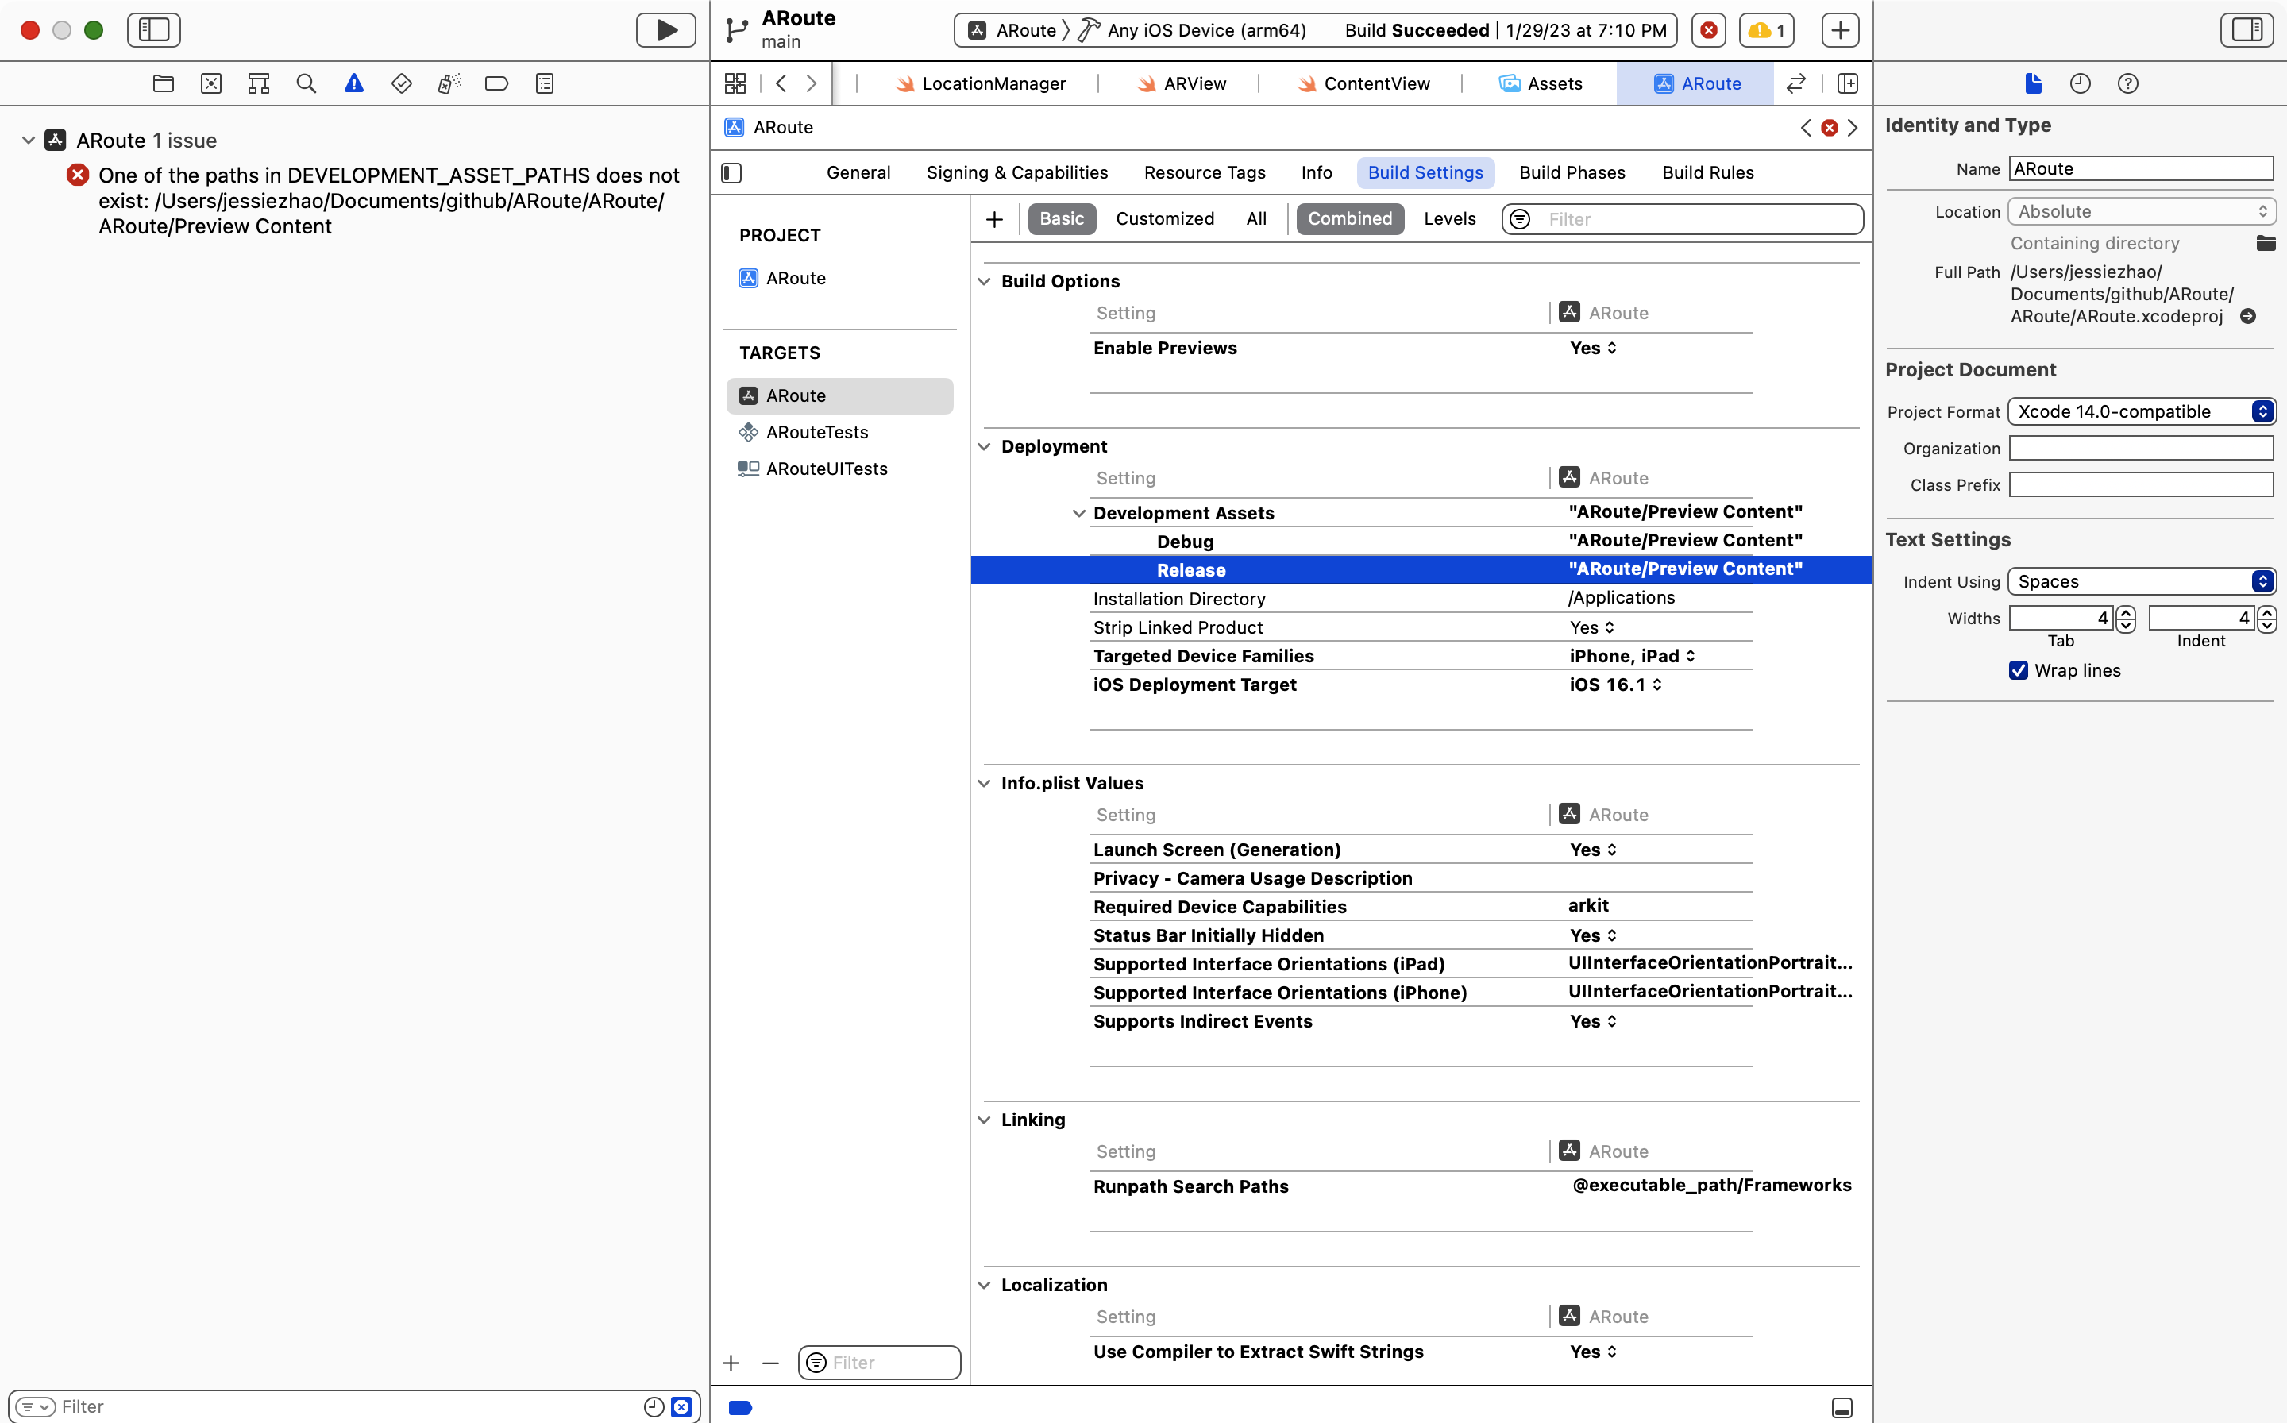2287x1423 pixels.
Task: Hide the right inspector panel
Action: pyautogui.click(x=2246, y=30)
